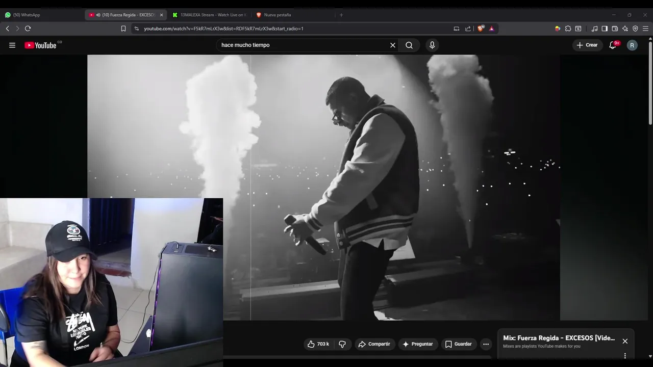
Task: Open Leo AI sparkle icon
Action: (x=625, y=29)
